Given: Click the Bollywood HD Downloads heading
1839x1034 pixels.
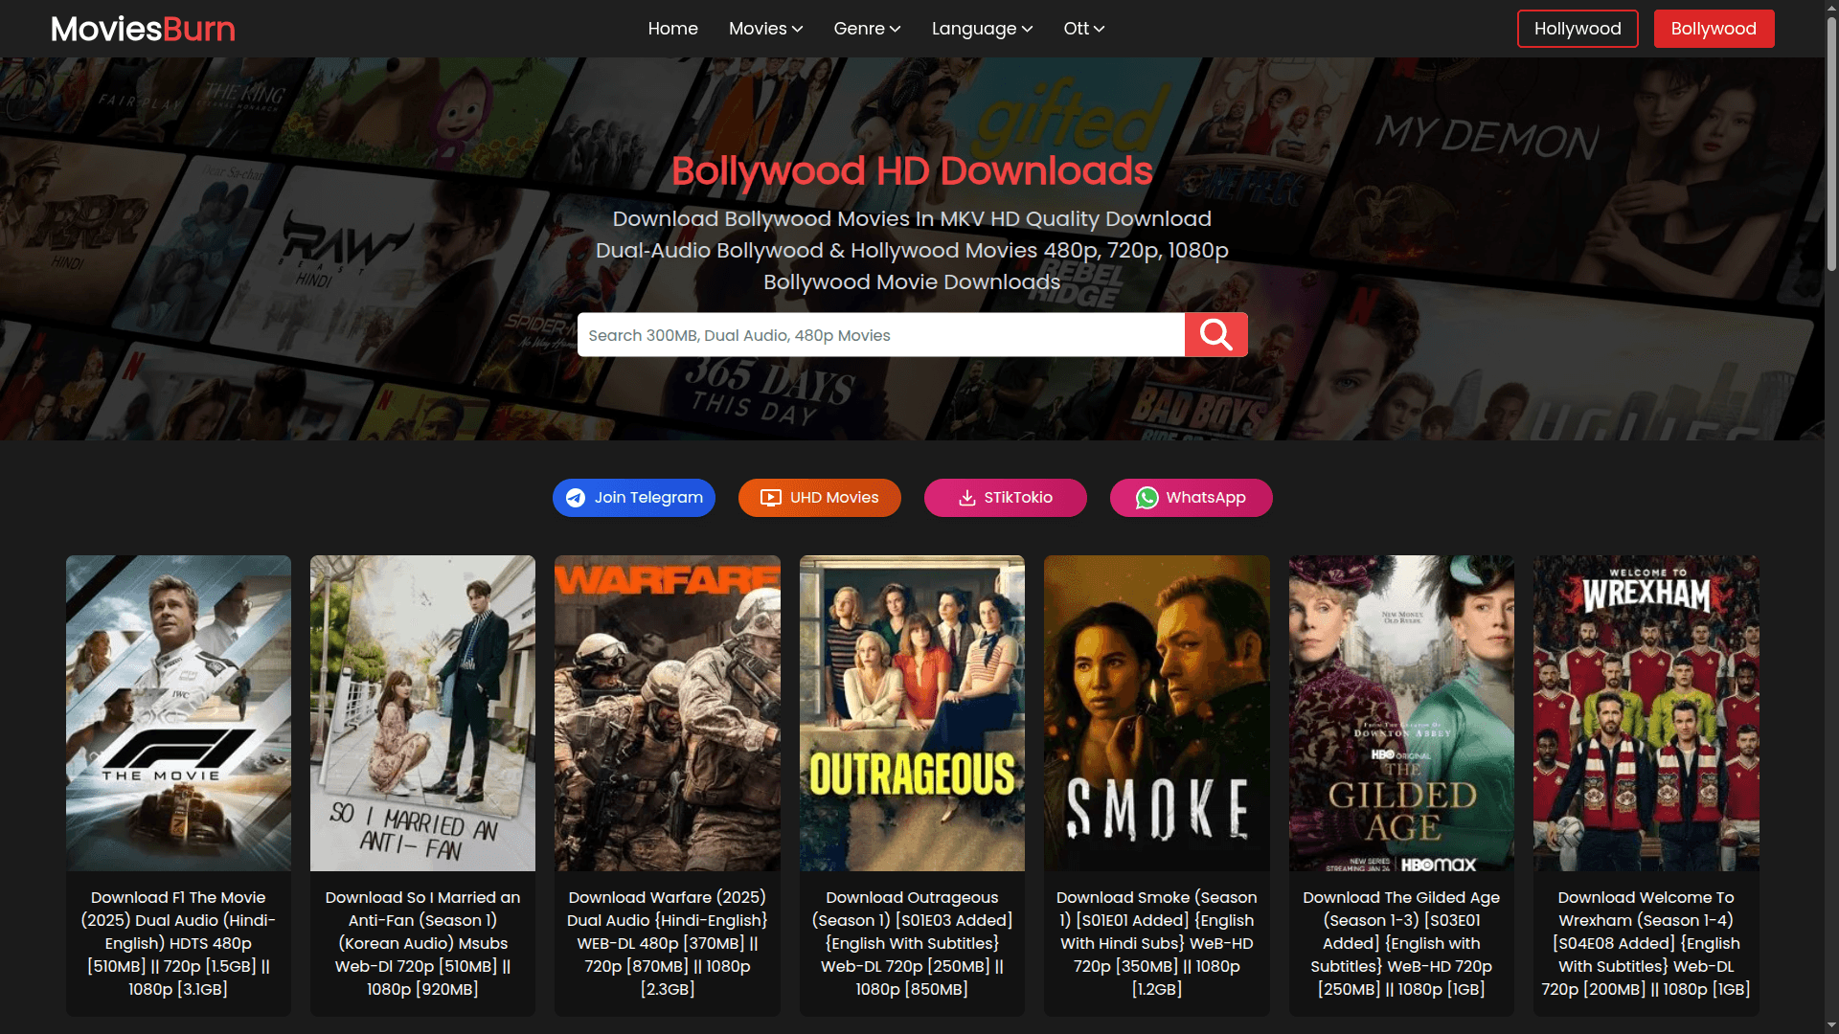Looking at the screenshot, I should coord(912,171).
